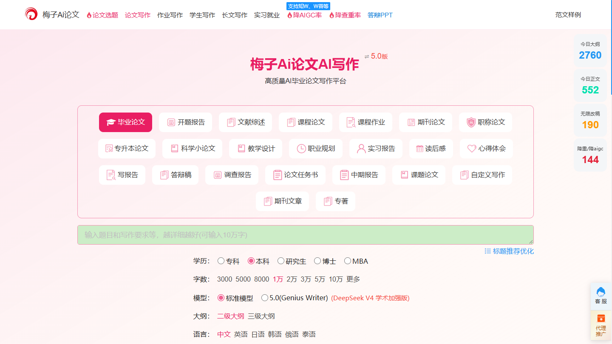Click the topic and requirements input box
This screenshot has height=344, width=612.
[x=306, y=235]
